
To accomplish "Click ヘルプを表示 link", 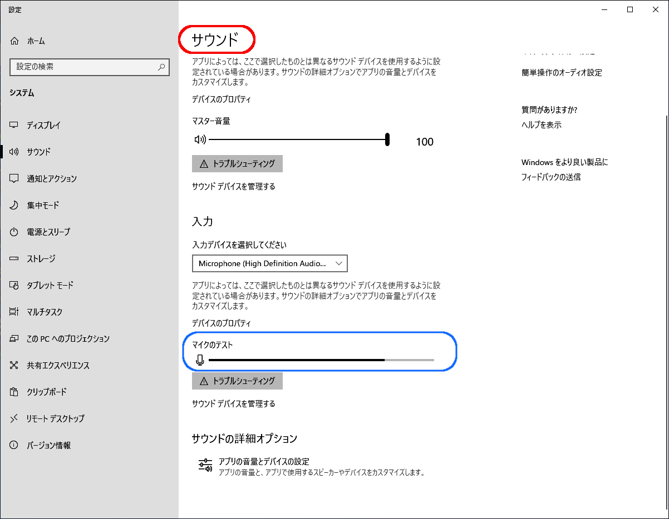I will pyautogui.click(x=542, y=125).
